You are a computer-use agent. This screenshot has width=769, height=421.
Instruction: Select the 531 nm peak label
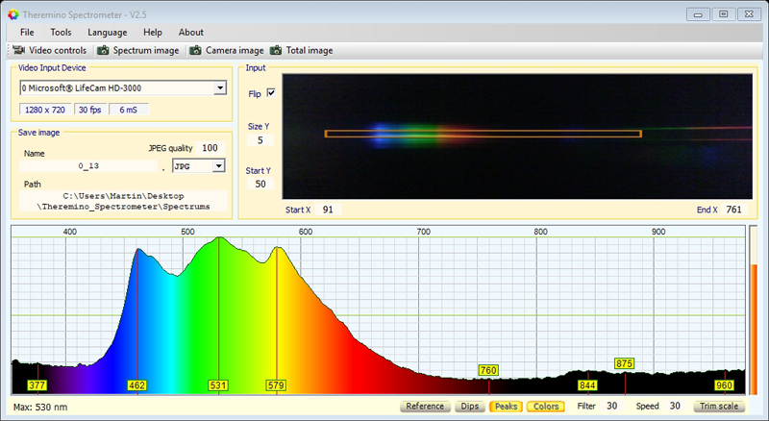[x=218, y=385]
